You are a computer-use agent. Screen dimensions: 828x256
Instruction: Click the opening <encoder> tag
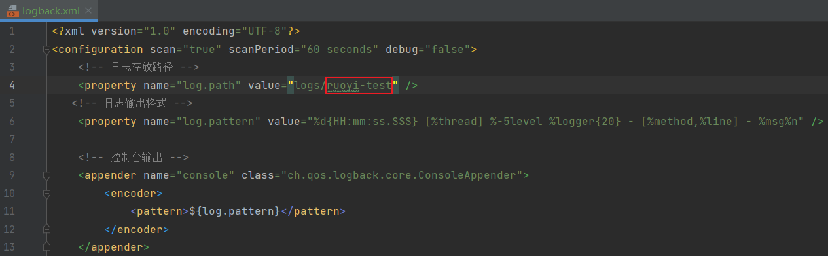134,194
